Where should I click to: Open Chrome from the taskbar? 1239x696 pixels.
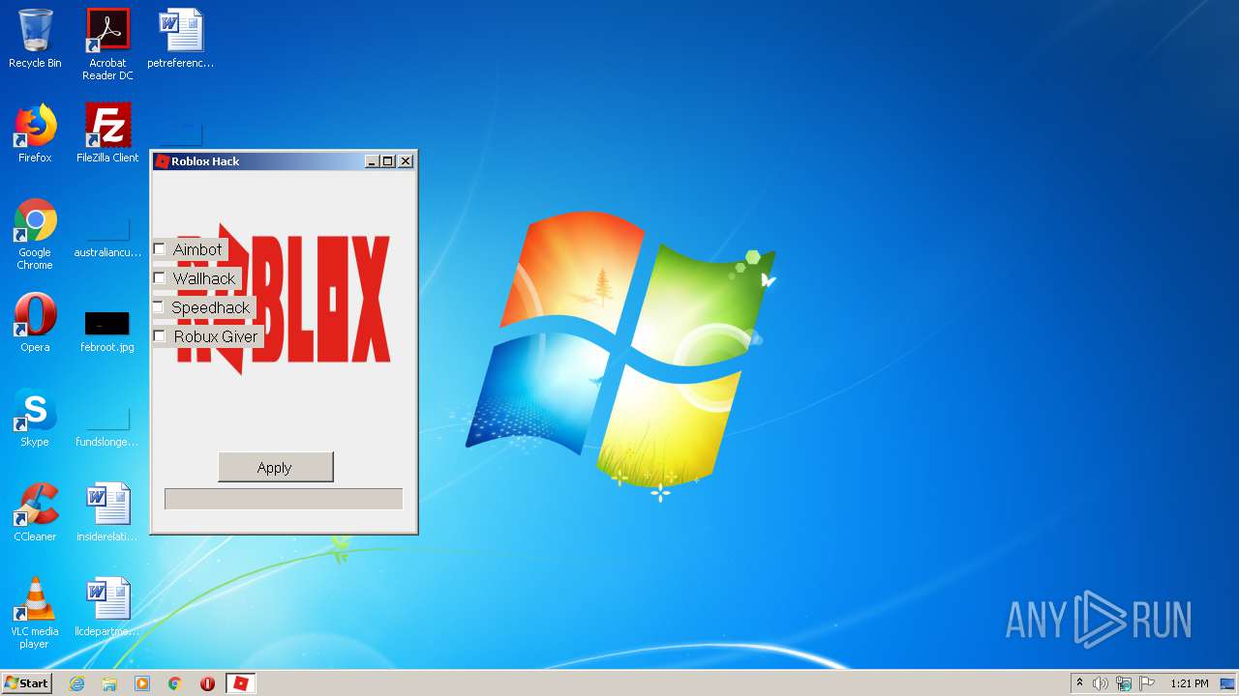click(x=175, y=683)
